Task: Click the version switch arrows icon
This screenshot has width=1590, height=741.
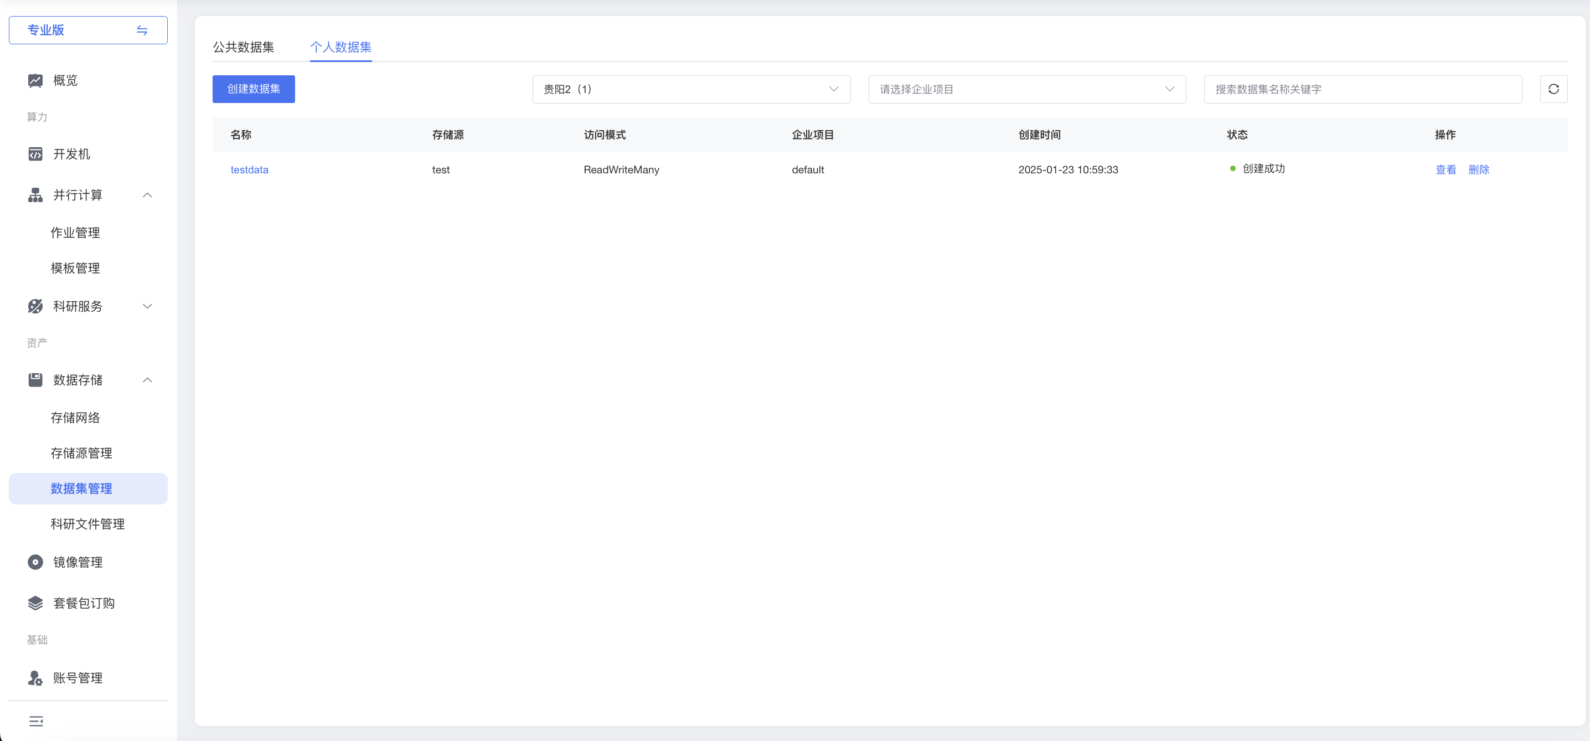Action: pos(142,30)
